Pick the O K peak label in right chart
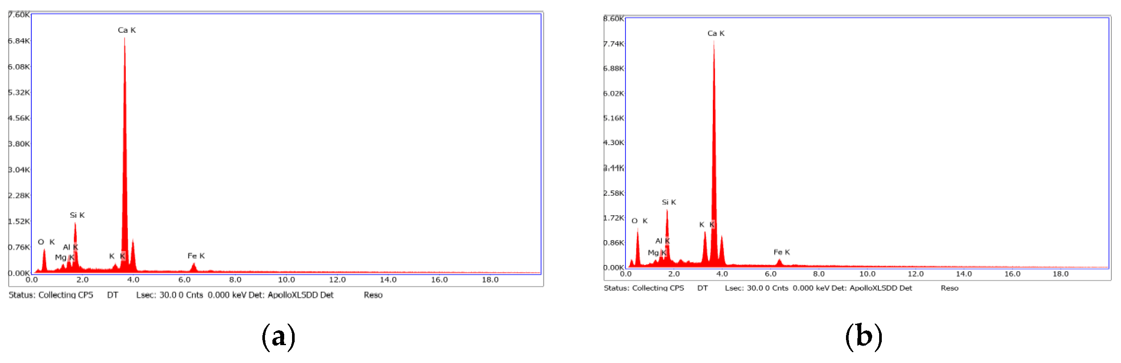 point(640,221)
